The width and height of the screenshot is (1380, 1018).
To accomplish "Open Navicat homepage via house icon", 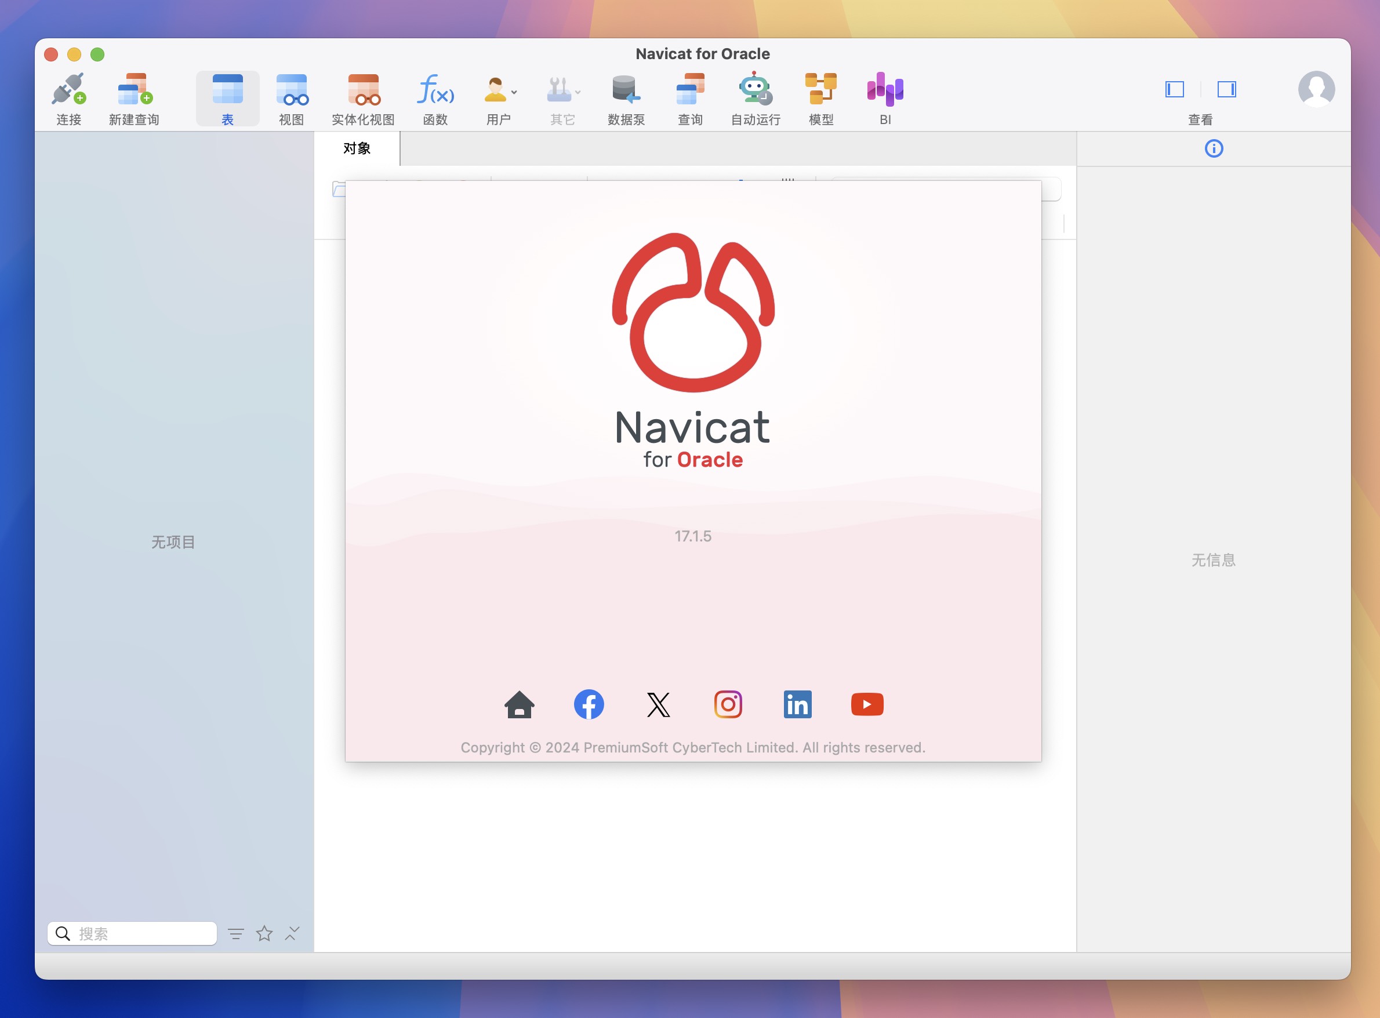I will click(520, 704).
